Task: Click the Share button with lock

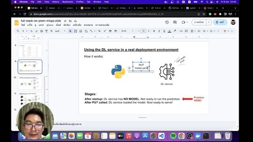Action: click(x=220, y=22)
